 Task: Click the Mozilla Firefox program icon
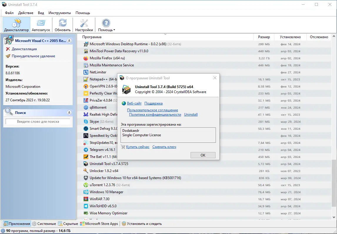tap(86, 58)
